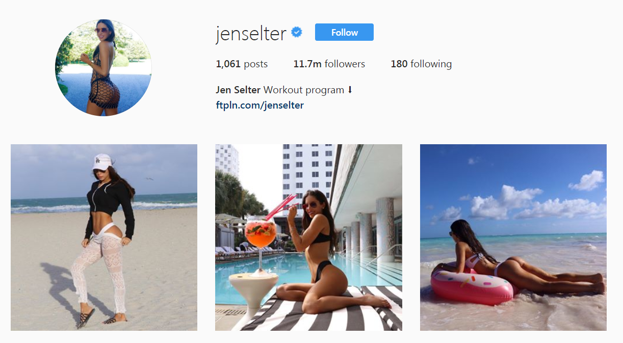This screenshot has height=343, width=623.
Task: Click the down arrow emoji in bio
Action: point(350,90)
